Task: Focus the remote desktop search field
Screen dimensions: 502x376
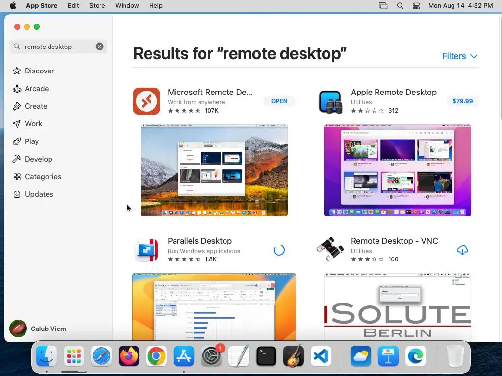Action: (x=58, y=47)
